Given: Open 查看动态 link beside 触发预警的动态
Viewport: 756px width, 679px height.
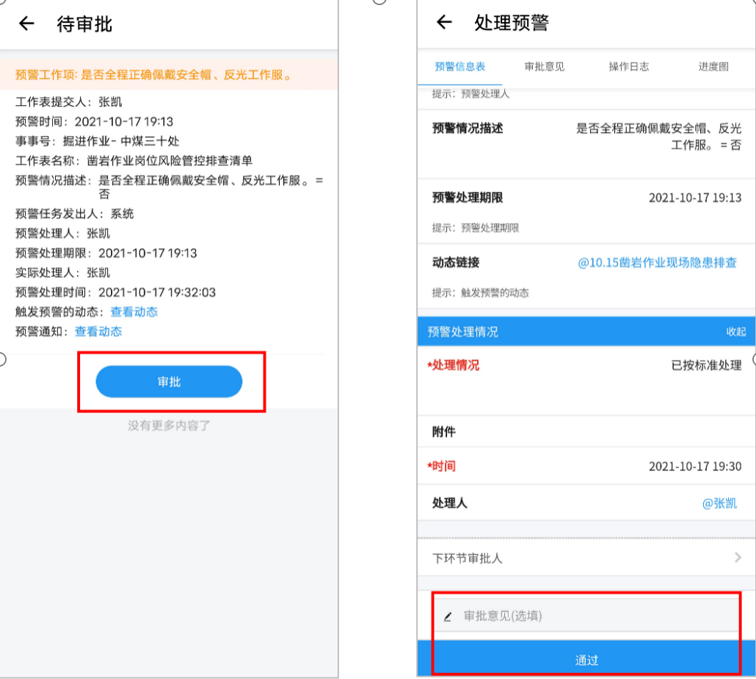Looking at the screenshot, I should click(x=134, y=312).
